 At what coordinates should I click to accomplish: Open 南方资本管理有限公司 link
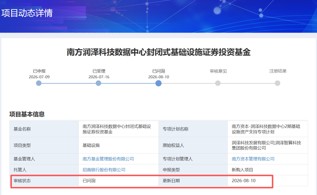[253, 159]
